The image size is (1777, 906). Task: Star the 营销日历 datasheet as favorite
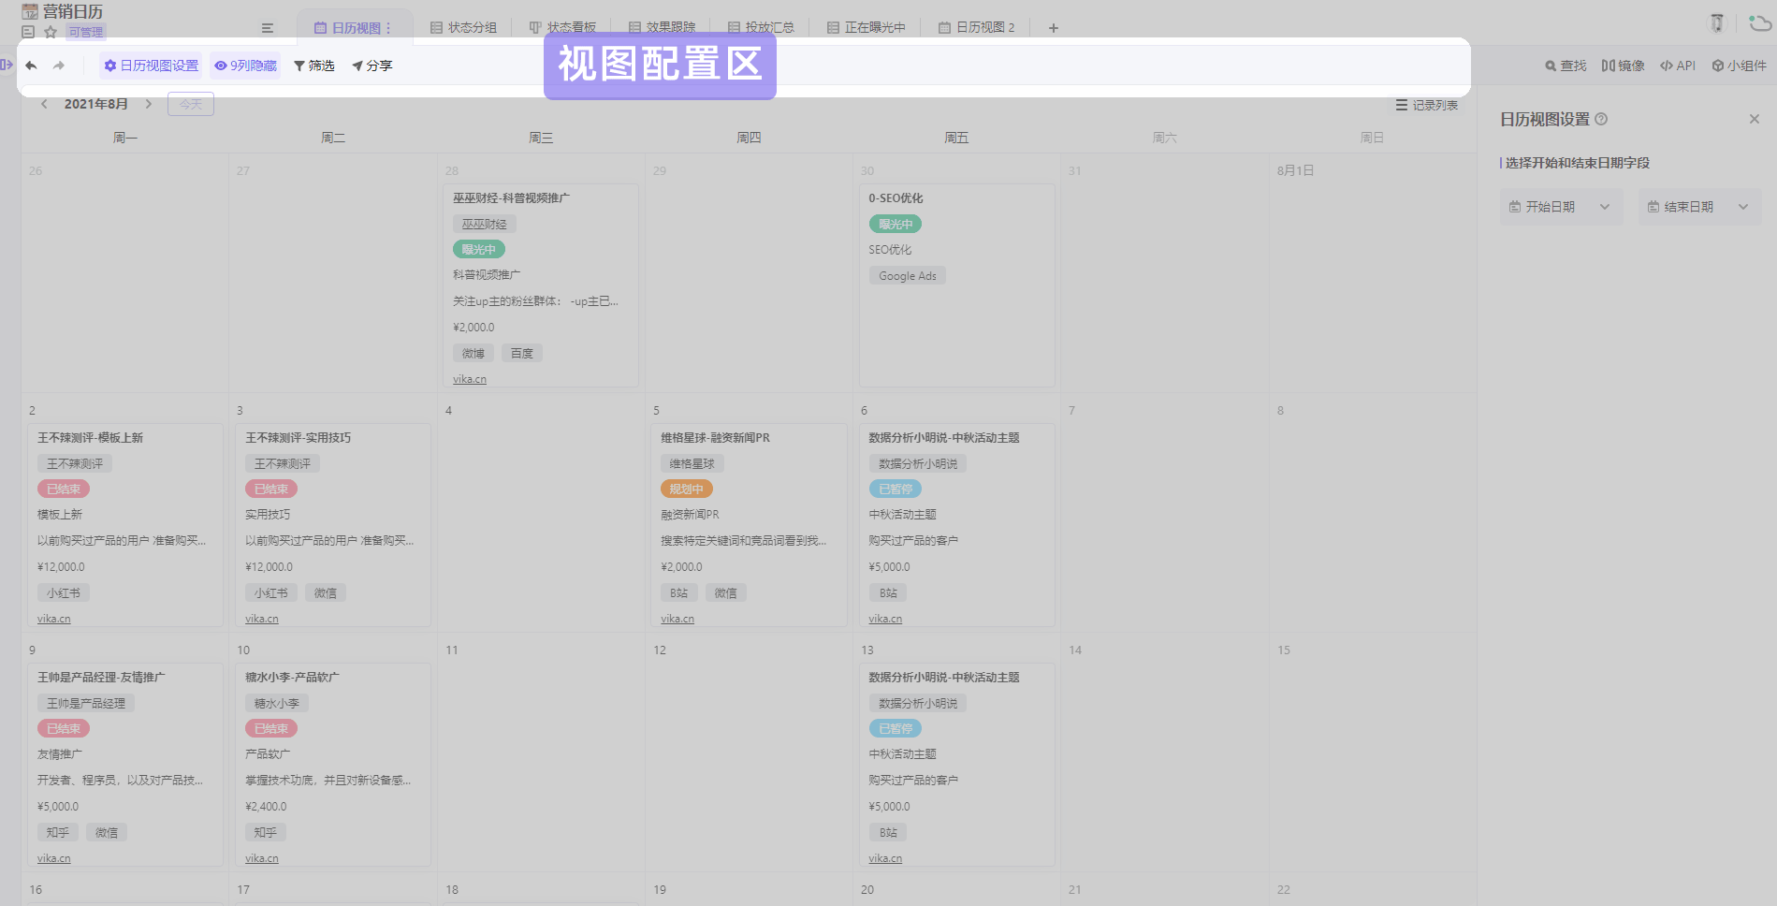pyautogui.click(x=51, y=32)
